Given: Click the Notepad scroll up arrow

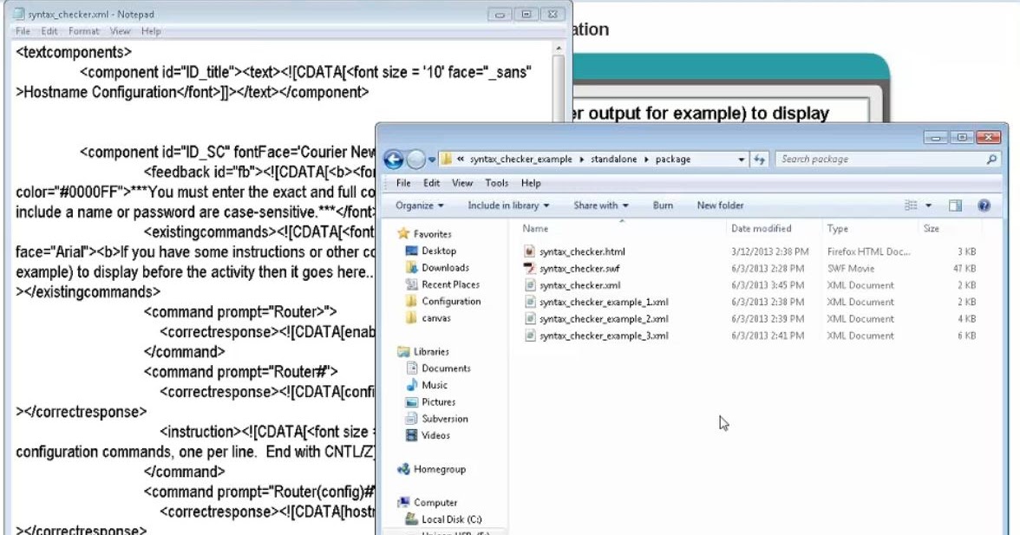Looking at the screenshot, I should tap(559, 48).
